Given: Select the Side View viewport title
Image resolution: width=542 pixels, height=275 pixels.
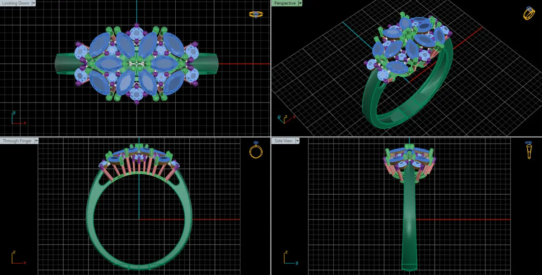Looking at the screenshot, I should [283, 141].
